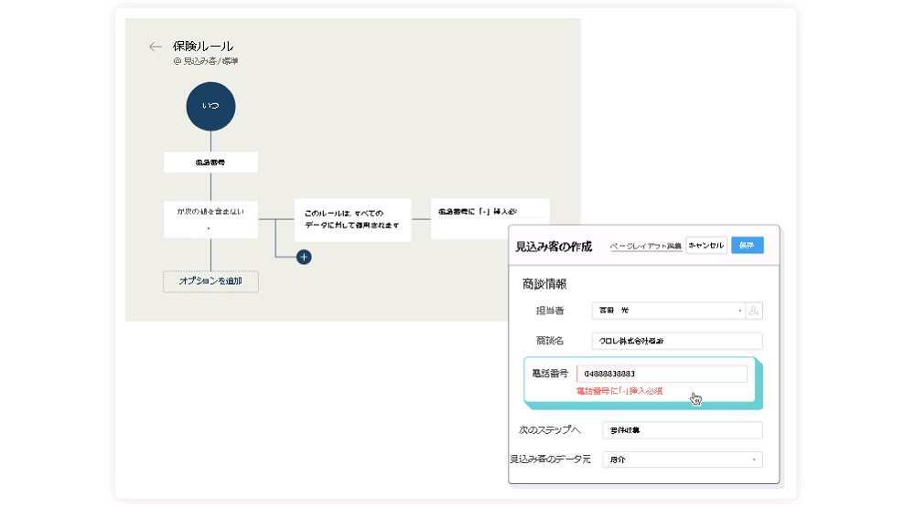
Task: Select the field node below the いつ circle
Action: tap(210, 162)
